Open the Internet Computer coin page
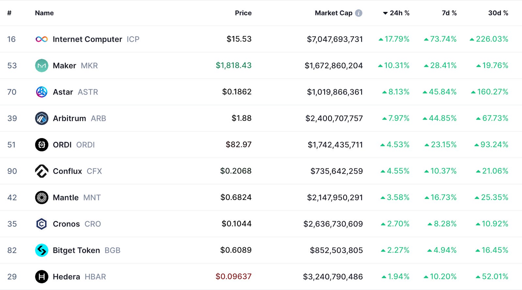 coord(87,39)
